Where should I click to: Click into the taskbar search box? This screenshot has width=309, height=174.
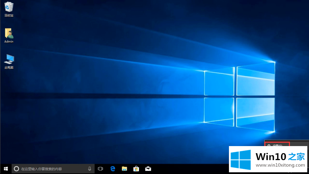53,169
